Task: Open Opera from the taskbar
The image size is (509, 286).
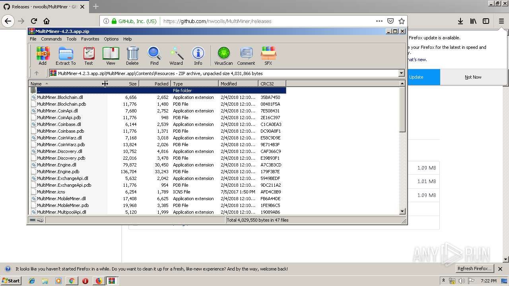Action: [85, 281]
